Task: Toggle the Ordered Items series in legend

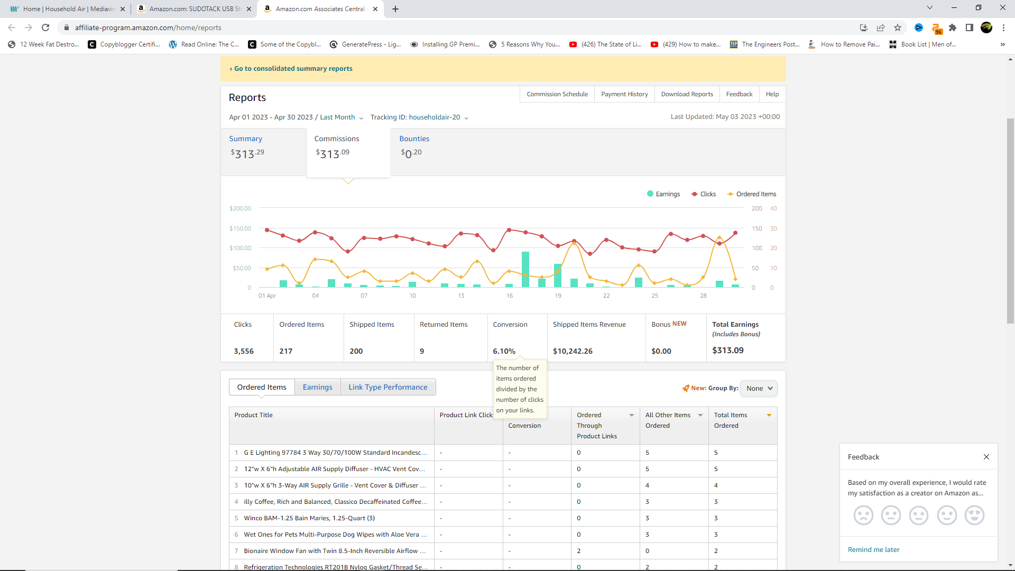Action: tap(752, 194)
